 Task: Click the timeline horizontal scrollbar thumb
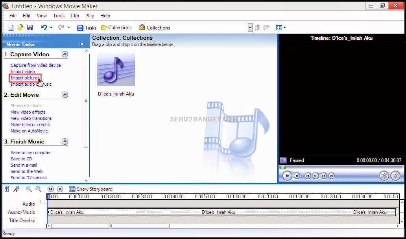(110, 226)
